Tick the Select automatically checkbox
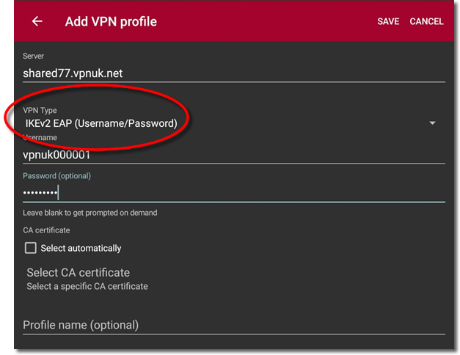The image size is (460, 355). (31, 248)
